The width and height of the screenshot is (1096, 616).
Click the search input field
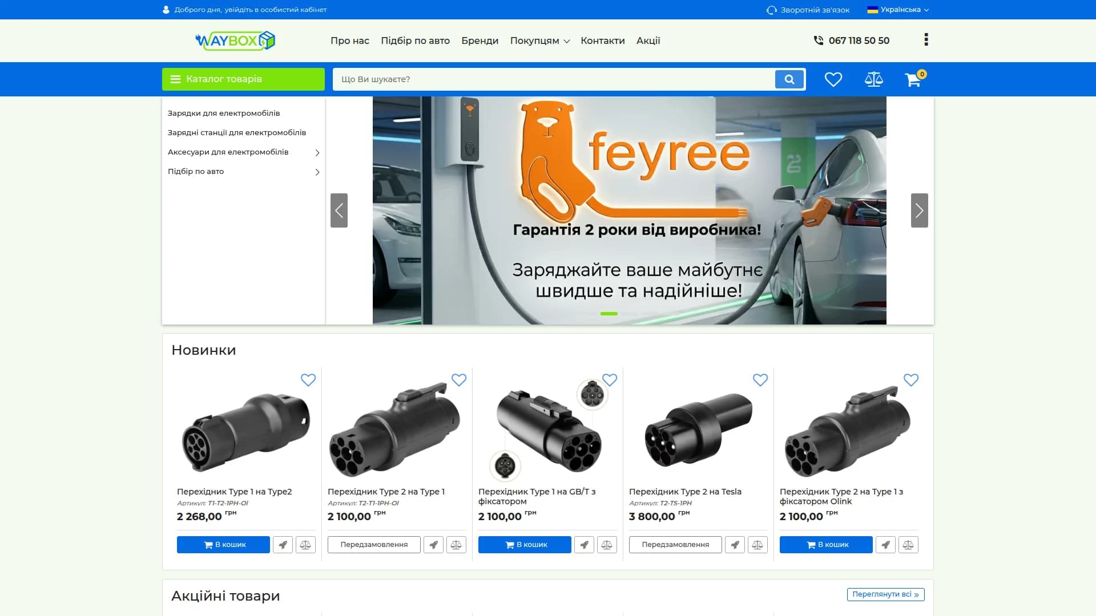point(554,79)
